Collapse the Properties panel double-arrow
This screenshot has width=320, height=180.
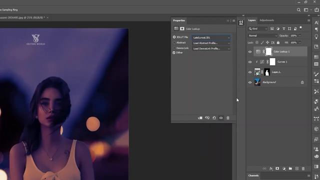tap(228, 20)
